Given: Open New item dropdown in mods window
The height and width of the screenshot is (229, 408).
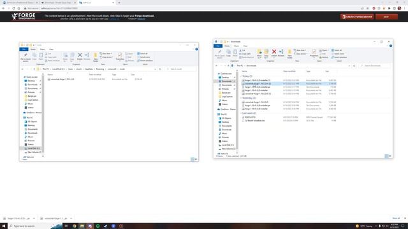Looking at the screenshot, I should (x=106, y=53).
